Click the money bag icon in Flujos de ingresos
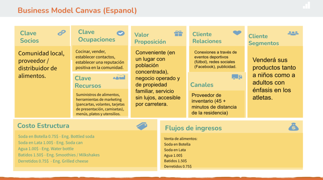Screen dimensions: 323x180 pyautogui.click(x=293, y=126)
